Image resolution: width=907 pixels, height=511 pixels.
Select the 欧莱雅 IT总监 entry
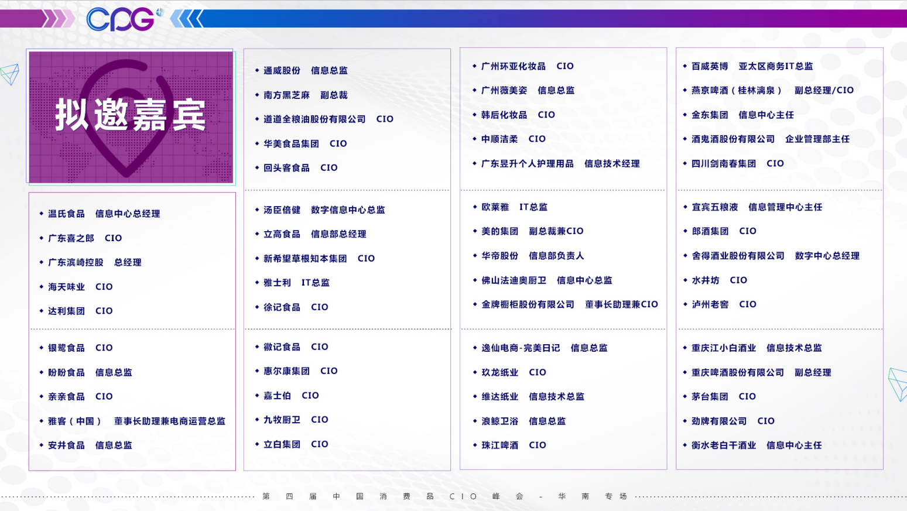(515, 207)
